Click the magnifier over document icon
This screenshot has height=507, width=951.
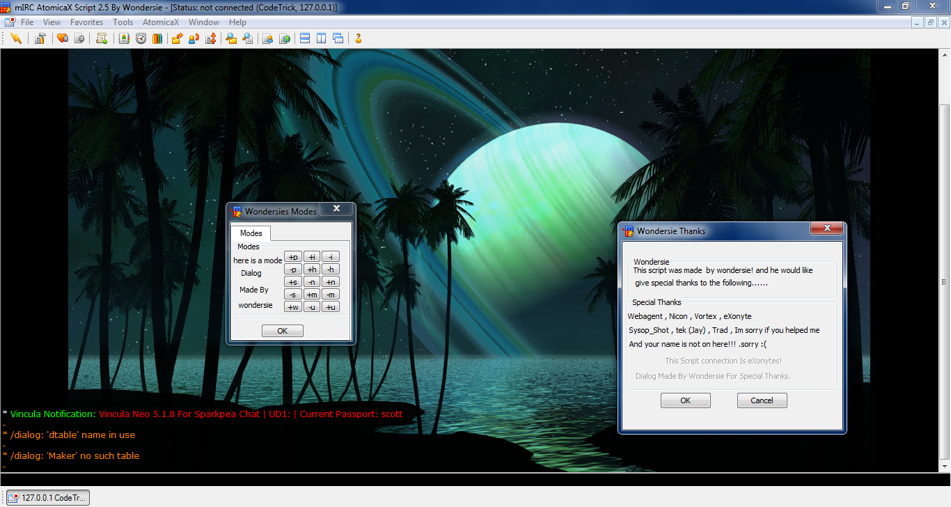[248, 38]
